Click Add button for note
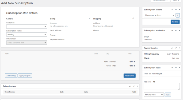The width and height of the screenshot is (183, 100). click(168, 95)
